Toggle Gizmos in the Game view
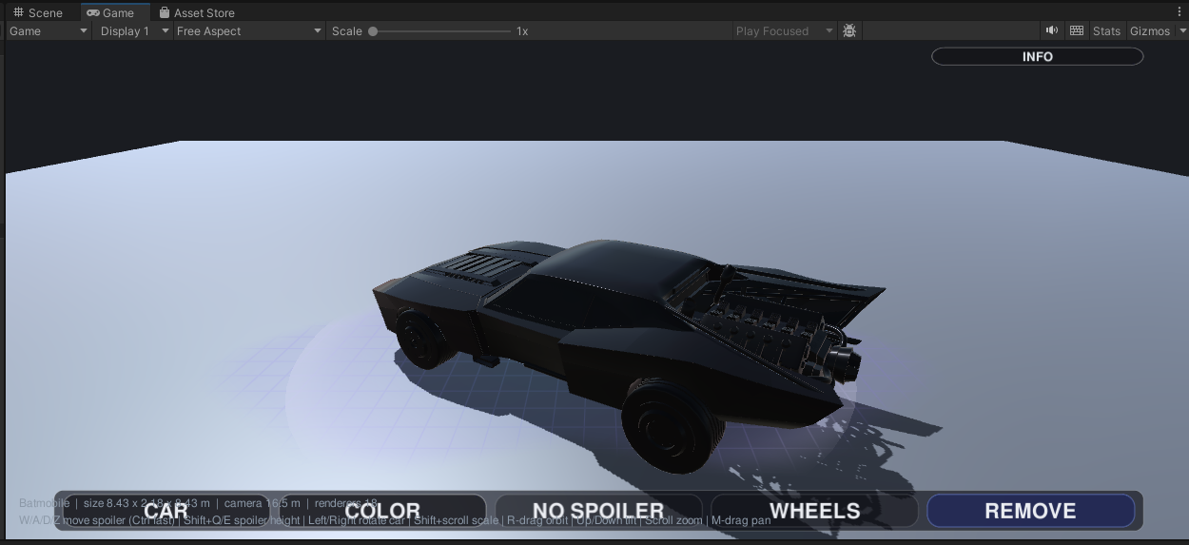Screen dimensions: 1189x545 (1149, 31)
